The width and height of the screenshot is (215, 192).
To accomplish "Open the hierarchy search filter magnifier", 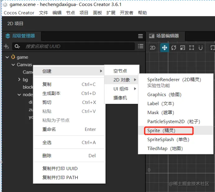I will point(17,47).
